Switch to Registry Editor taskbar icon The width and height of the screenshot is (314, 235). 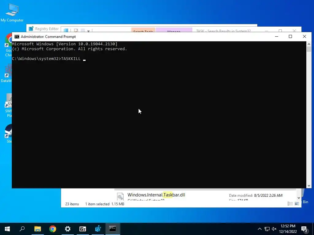[x=98, y=229]
